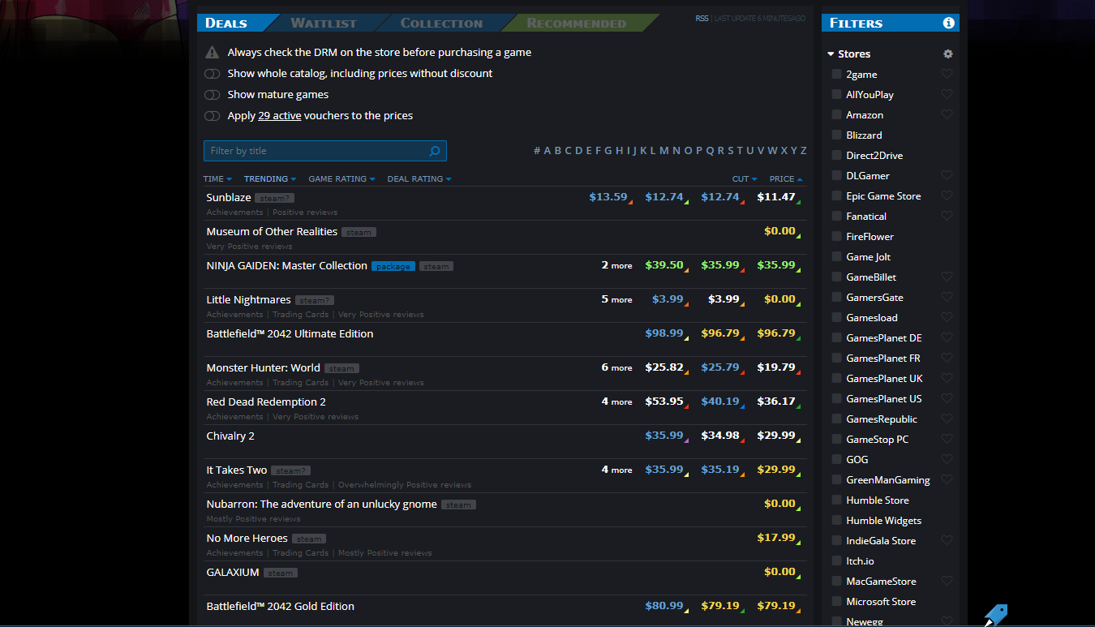Switch to the Collection tab

(441, 23)
